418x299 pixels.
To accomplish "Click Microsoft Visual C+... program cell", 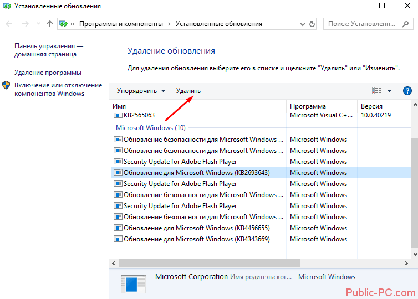I will [x=321, y=116].
